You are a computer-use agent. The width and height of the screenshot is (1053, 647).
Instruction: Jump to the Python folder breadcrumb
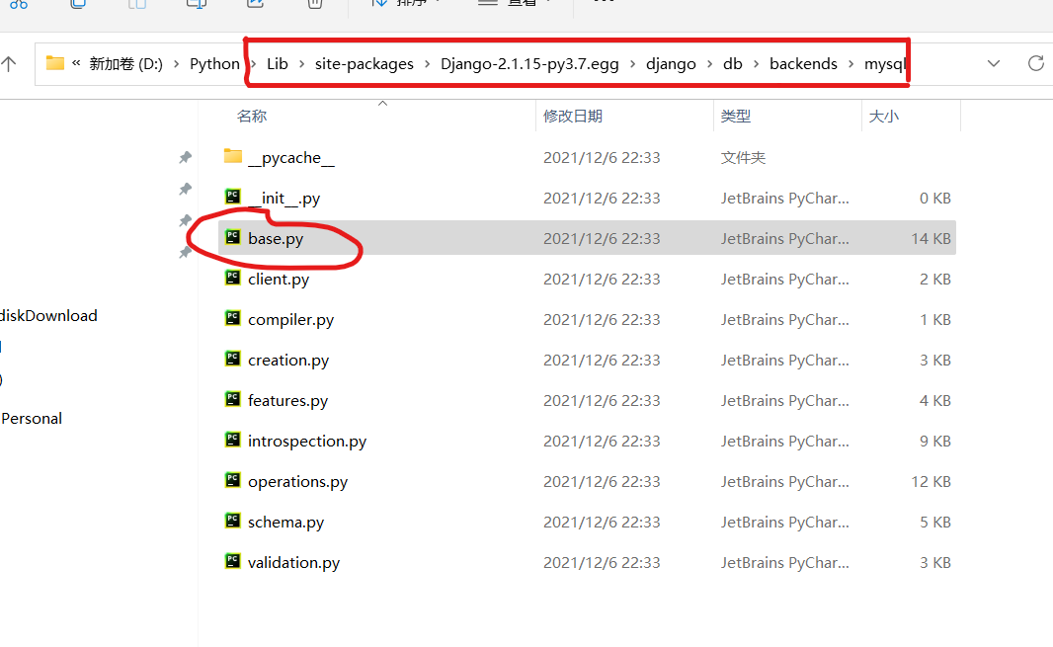(214, 64)
